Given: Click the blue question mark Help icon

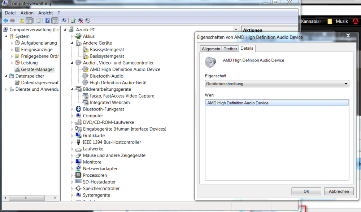Looking at the screenshot, I should pos(47,21).
